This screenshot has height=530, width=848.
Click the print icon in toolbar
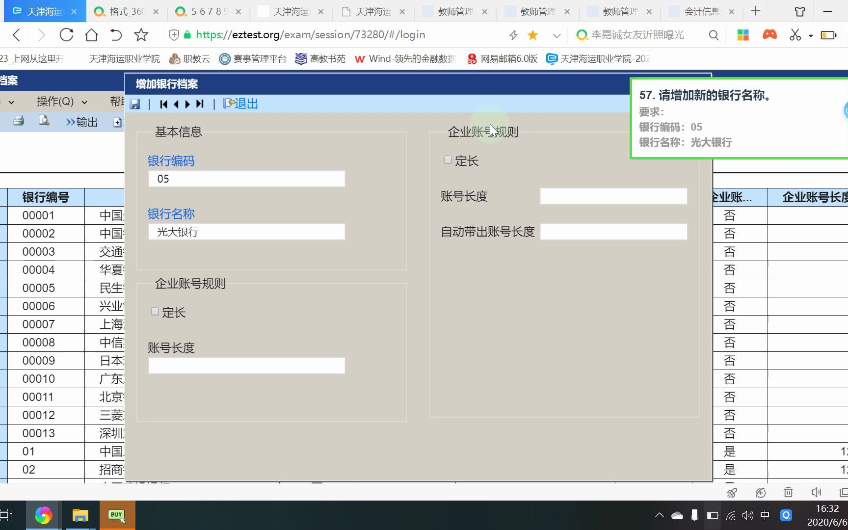[18, 121]
